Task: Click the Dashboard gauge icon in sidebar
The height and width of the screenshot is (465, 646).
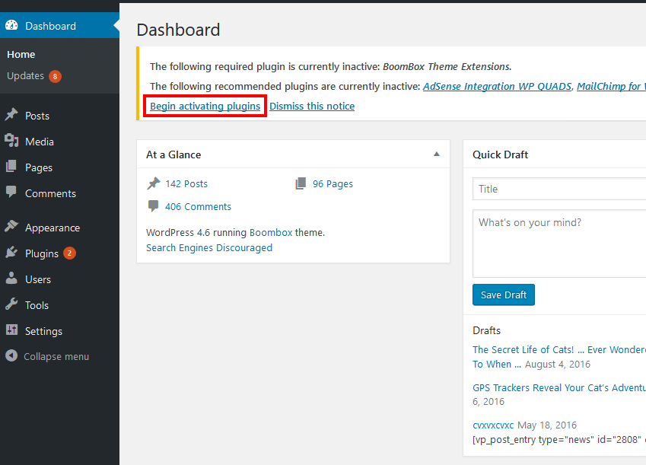Action: pos(11,26)
